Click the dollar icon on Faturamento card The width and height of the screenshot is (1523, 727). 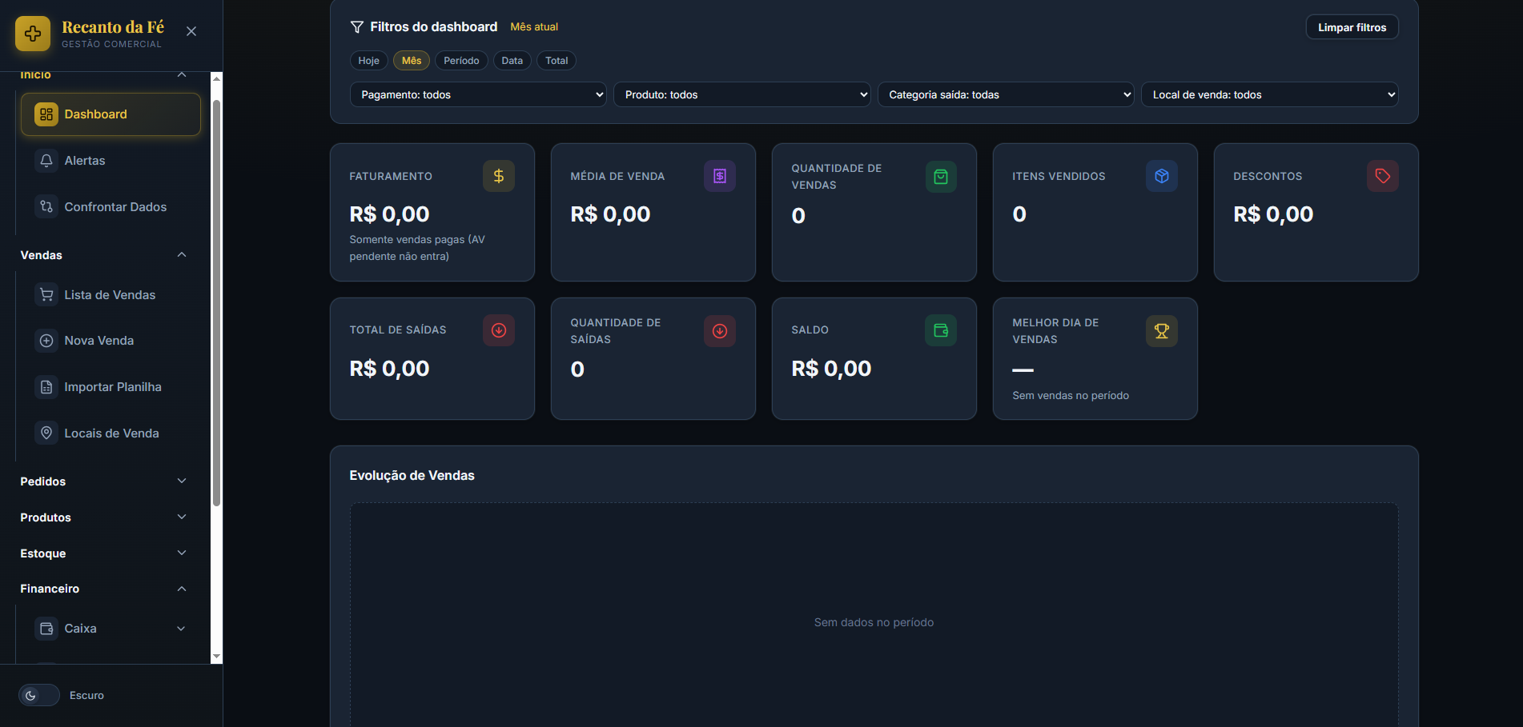click(499, 176)
